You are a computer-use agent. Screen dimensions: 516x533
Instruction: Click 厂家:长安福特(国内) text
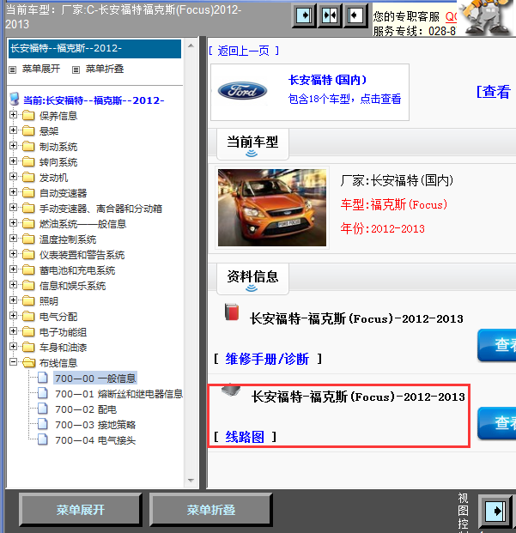(x=397, y=180)
